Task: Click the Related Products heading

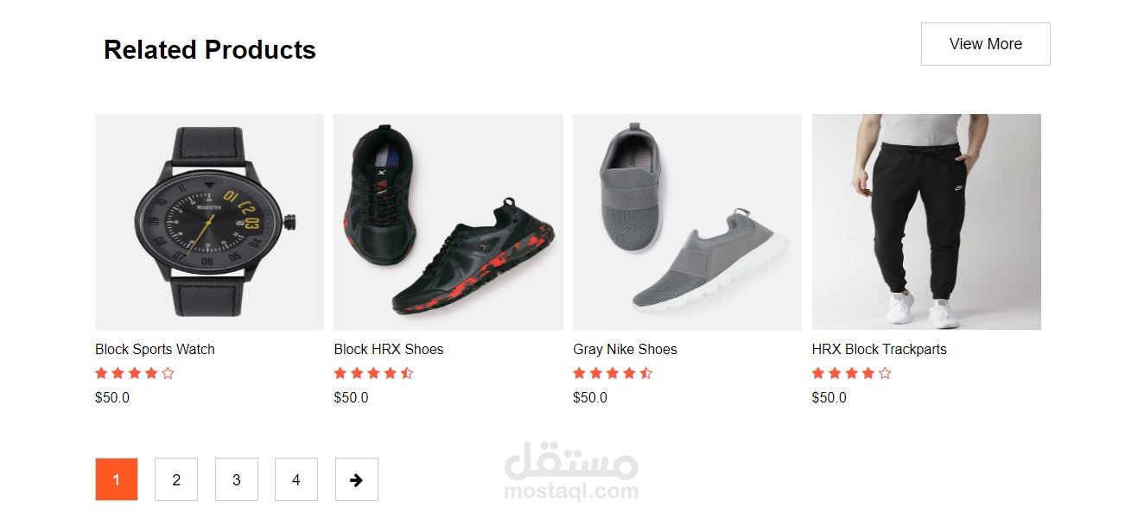Action: (210, 49)
